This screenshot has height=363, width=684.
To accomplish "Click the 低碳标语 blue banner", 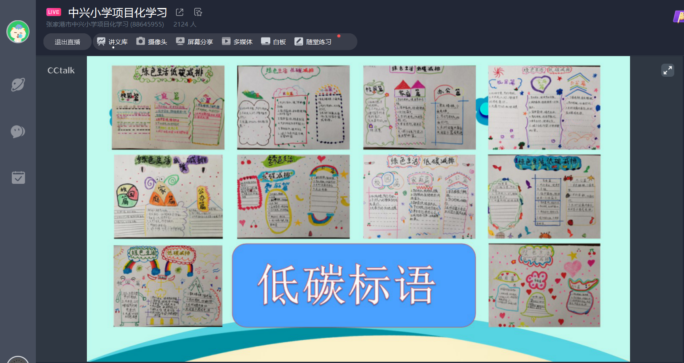I will click(x=353, y=285).
